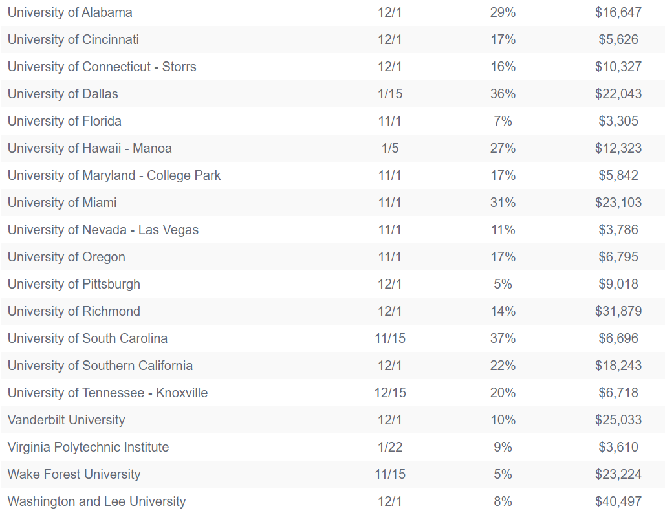
Task: Click University of Connecticut - Storrs text
Action: tap(102, 67)
